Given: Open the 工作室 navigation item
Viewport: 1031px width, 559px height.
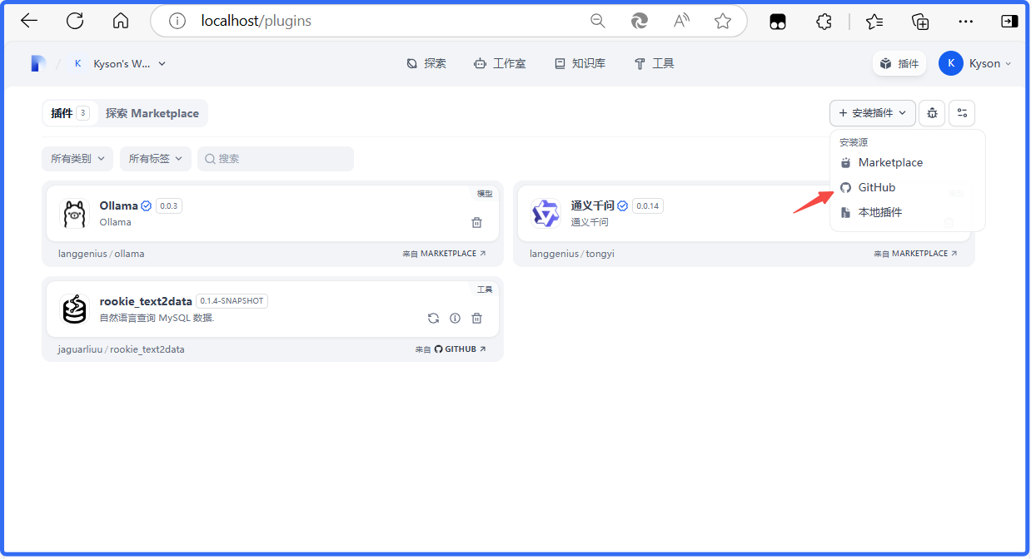Looking at the screenshot, I should 500,63.
